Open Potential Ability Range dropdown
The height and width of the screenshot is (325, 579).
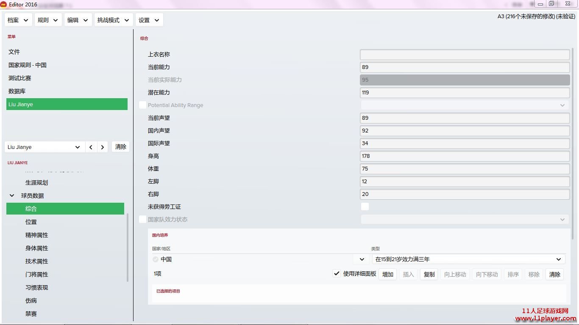(x=465, y=105)
